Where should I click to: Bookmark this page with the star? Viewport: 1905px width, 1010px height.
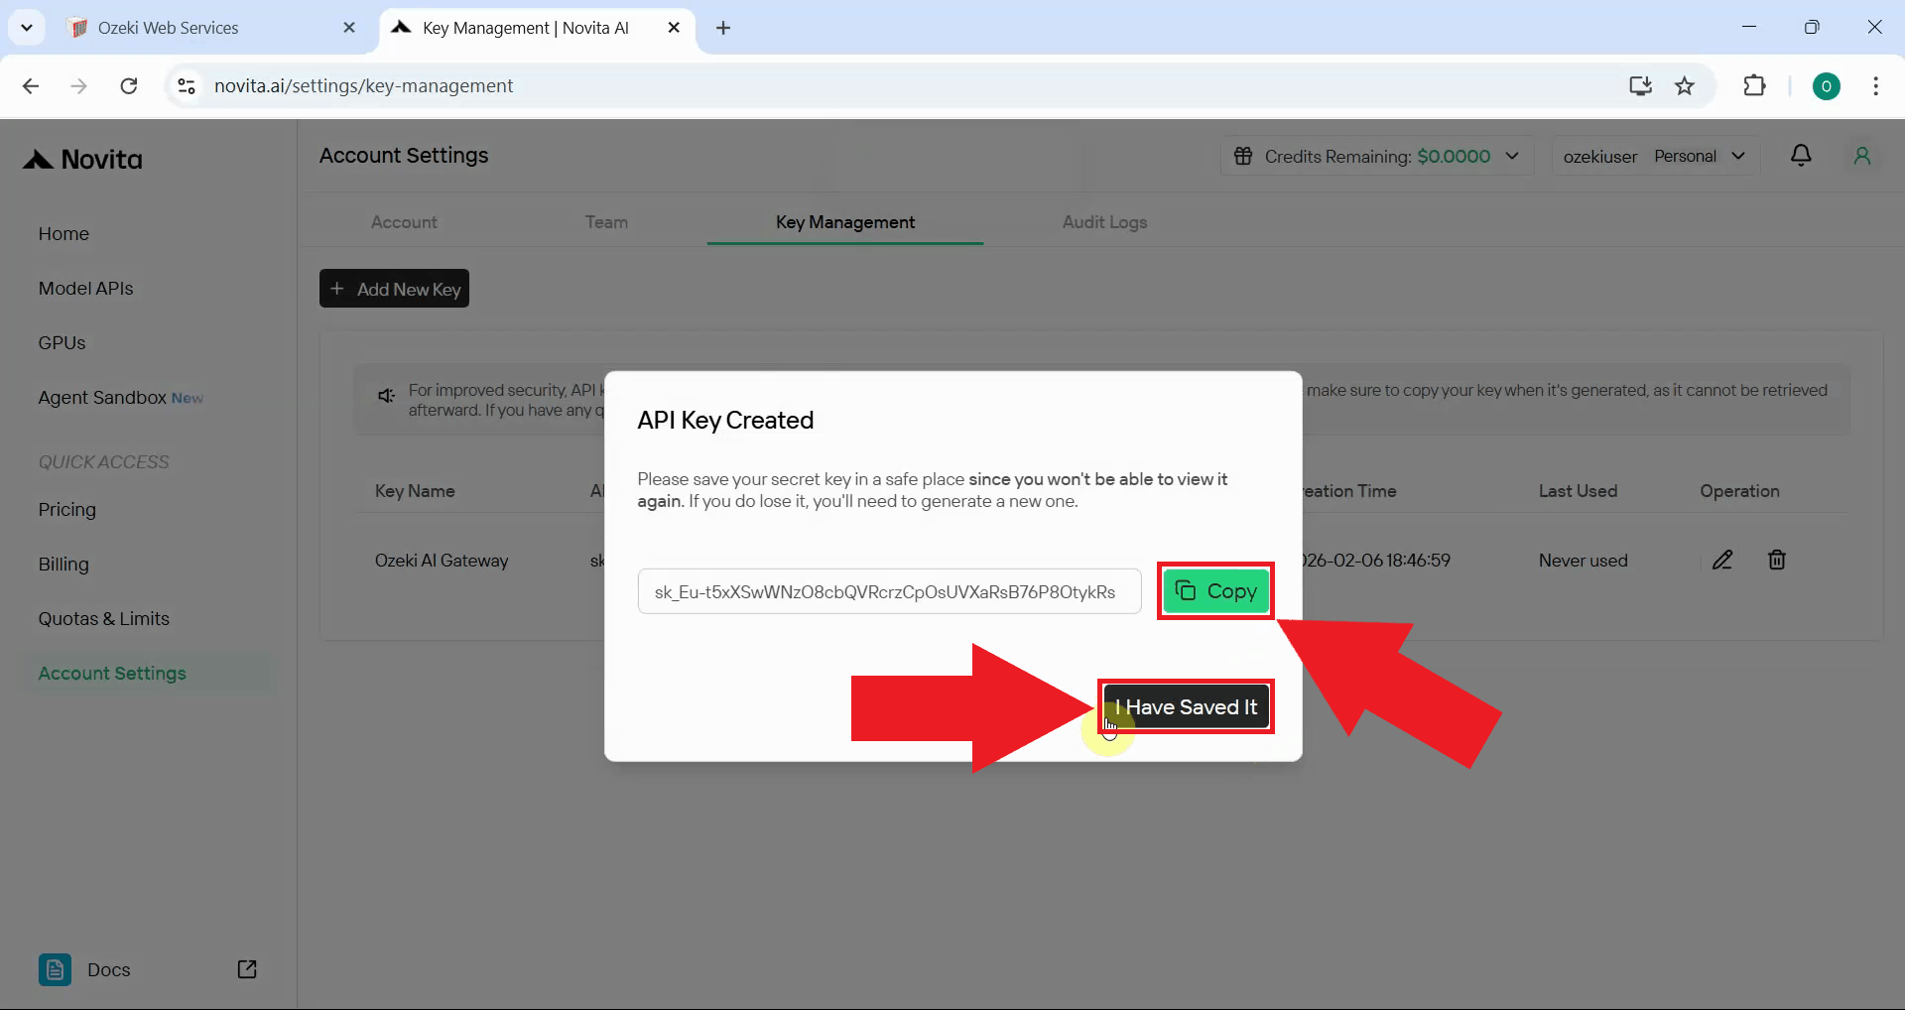[x=1686, y=85]
